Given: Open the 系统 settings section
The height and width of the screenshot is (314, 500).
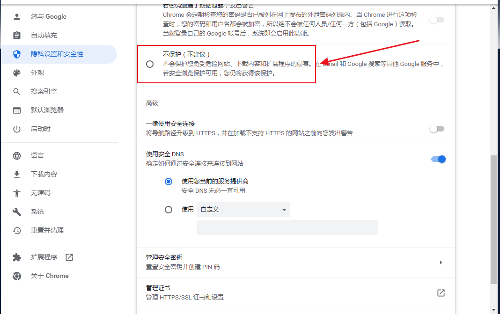Looking at the screenshot, I should (x=59, y=212).
